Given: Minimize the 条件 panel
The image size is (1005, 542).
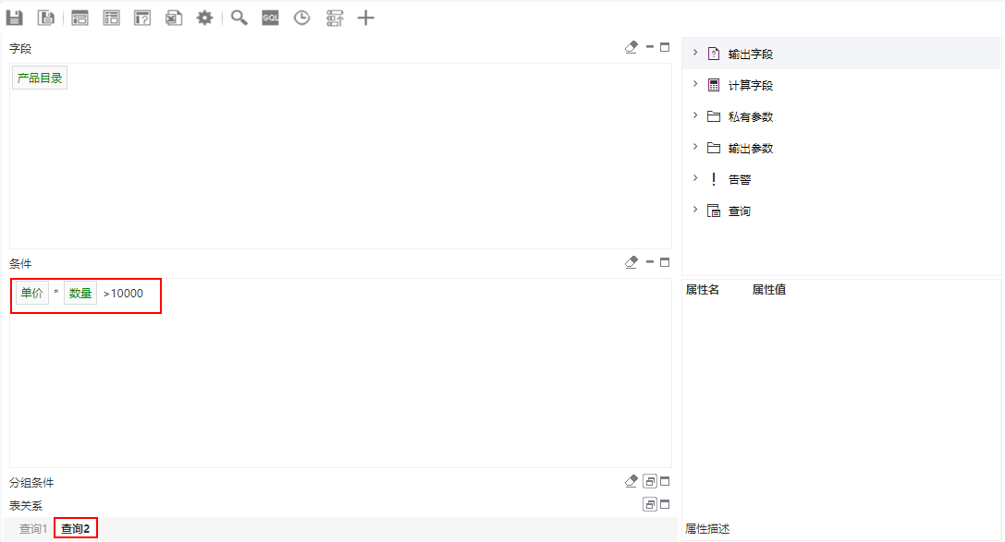Looking at the screenshot, I should pyautogui.click(x=650, y=261).
